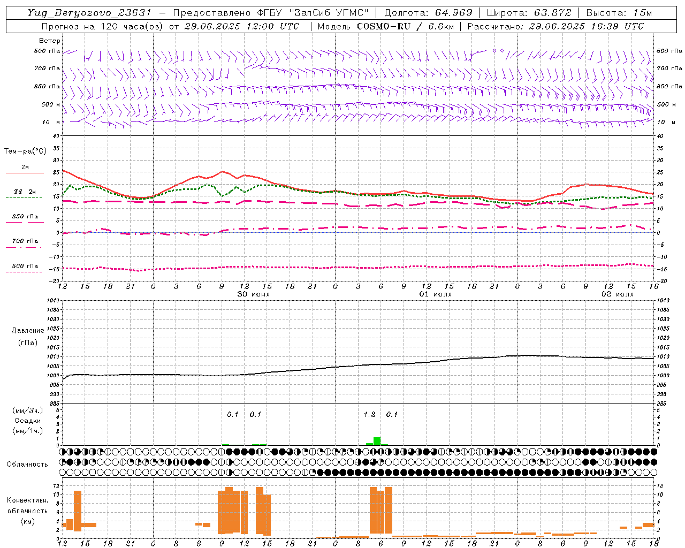Click the longitude value Долгота: 64.969
685x548 pixels.
(428, 13)
